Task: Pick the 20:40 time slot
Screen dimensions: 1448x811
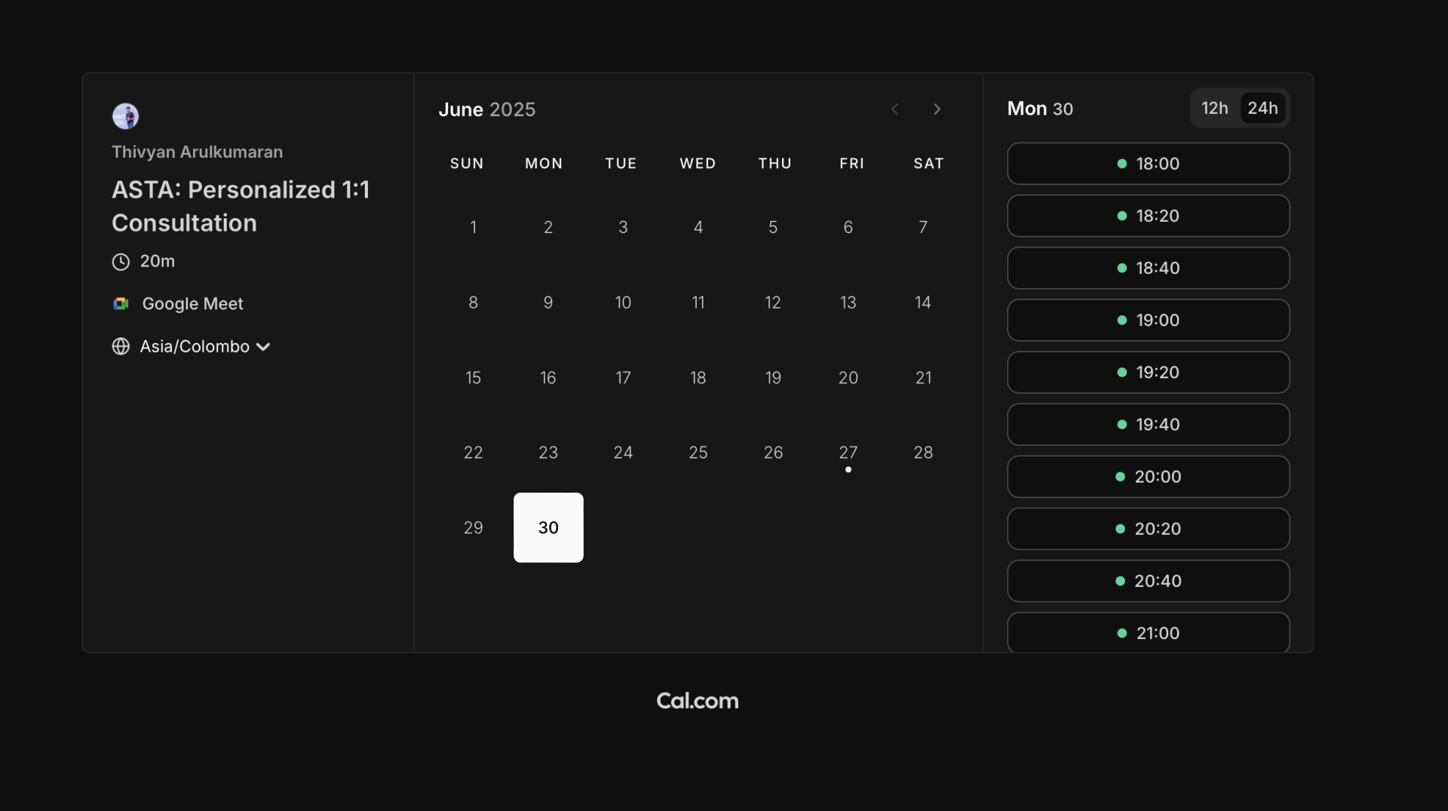Action: [1148, 581]
